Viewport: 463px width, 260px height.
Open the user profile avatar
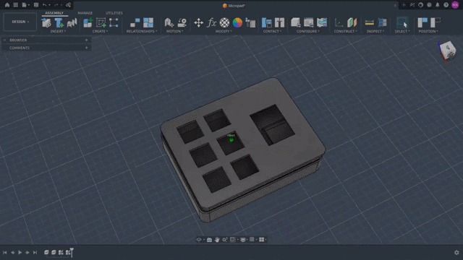point(455,5)
